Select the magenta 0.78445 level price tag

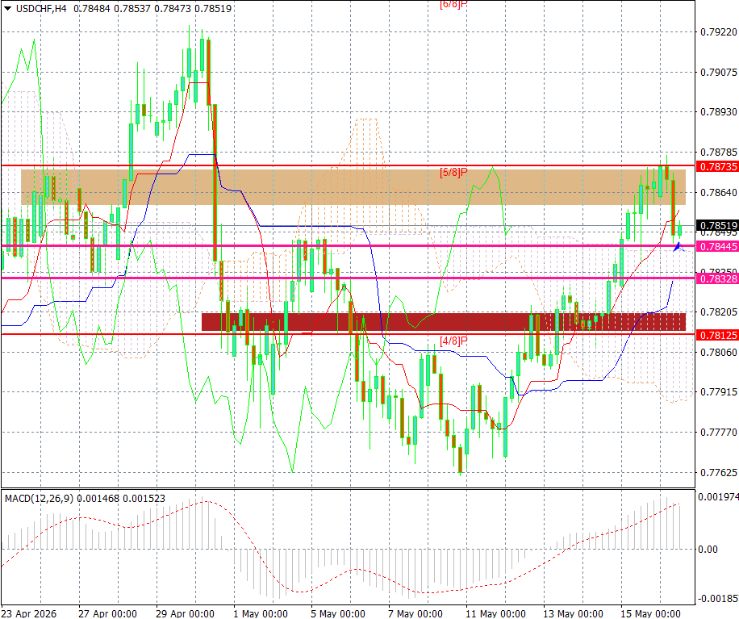717,246
